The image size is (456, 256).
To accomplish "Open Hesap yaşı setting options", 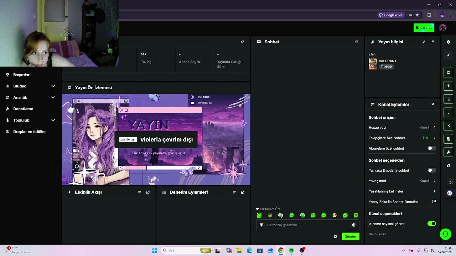I will 402,127.
